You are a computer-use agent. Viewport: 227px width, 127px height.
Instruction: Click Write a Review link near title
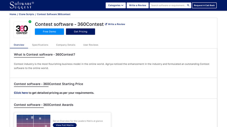pyautogui.click(x=116, y=24)
